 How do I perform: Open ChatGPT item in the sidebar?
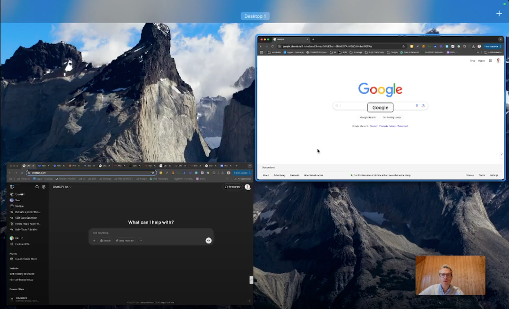point(17,194)
